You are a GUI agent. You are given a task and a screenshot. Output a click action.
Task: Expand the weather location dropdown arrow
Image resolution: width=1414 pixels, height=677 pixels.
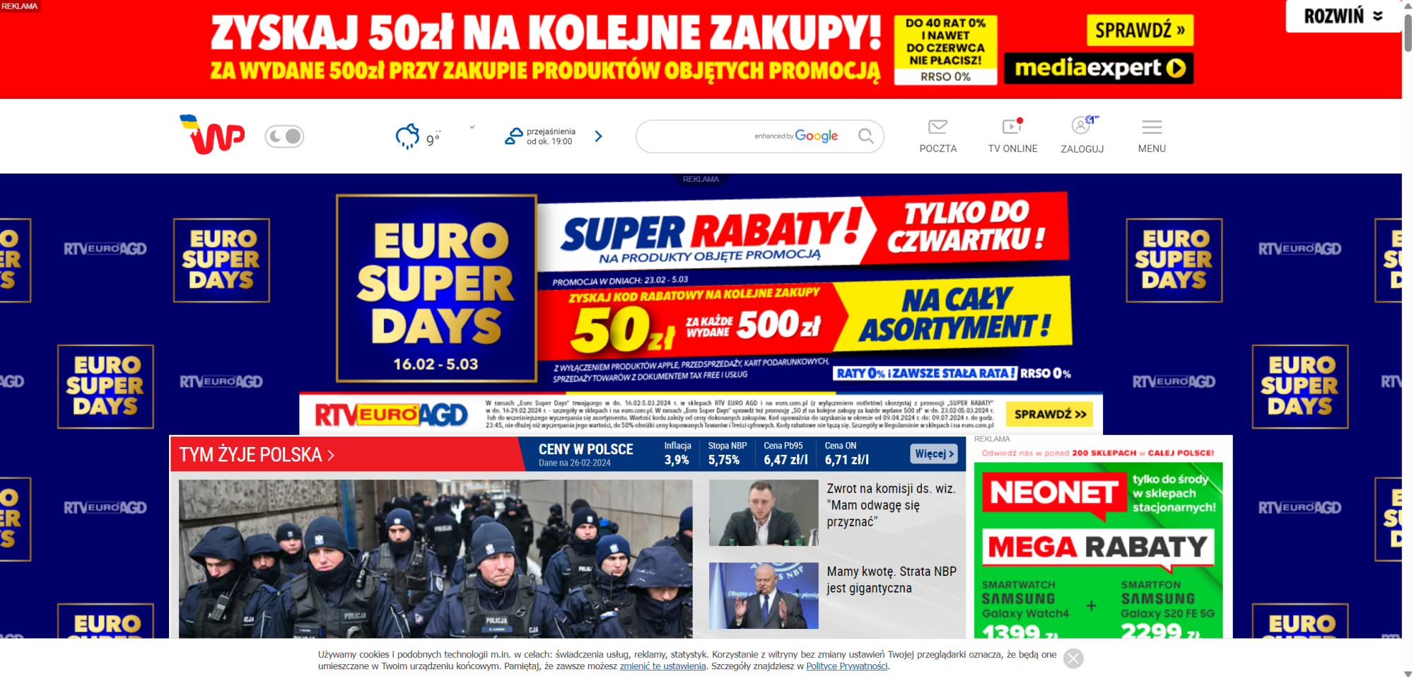pyautogui.click(x=472, y=127)
